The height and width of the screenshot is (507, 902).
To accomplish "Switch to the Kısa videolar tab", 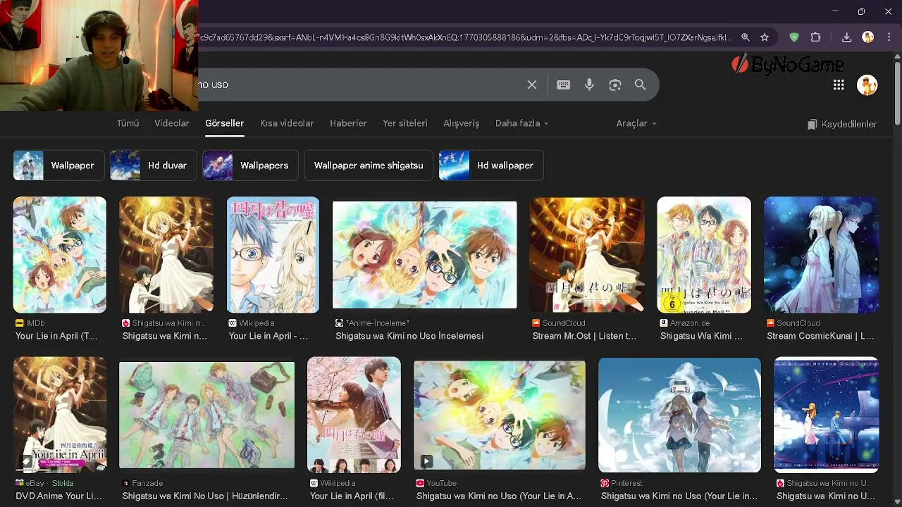I will (287, 123).
